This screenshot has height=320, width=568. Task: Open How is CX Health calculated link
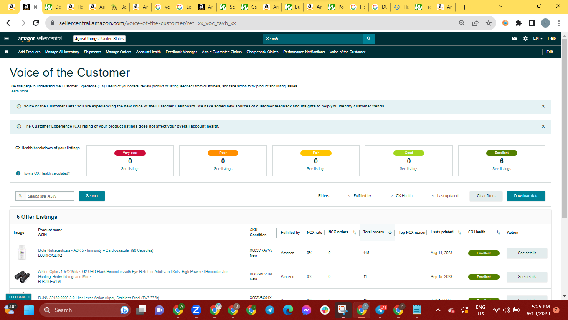(46, 173)
